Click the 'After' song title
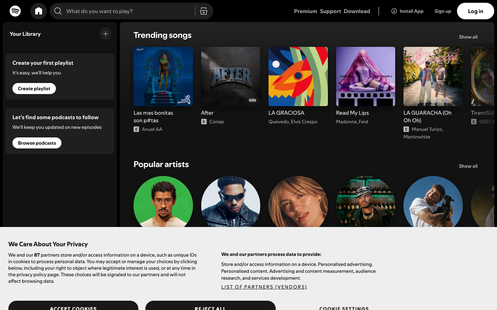 click(207, 113)
